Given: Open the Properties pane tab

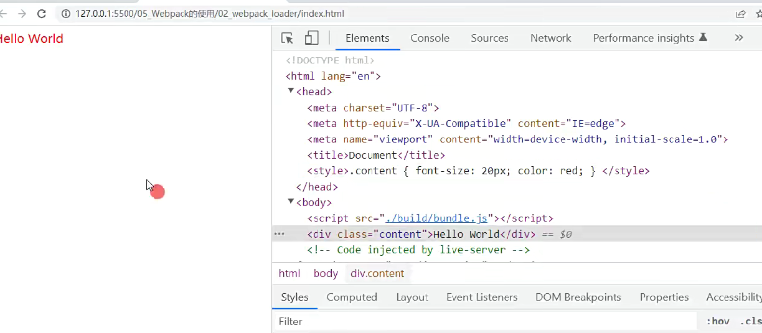Looking at the screenshot, I should click(664, 297).
